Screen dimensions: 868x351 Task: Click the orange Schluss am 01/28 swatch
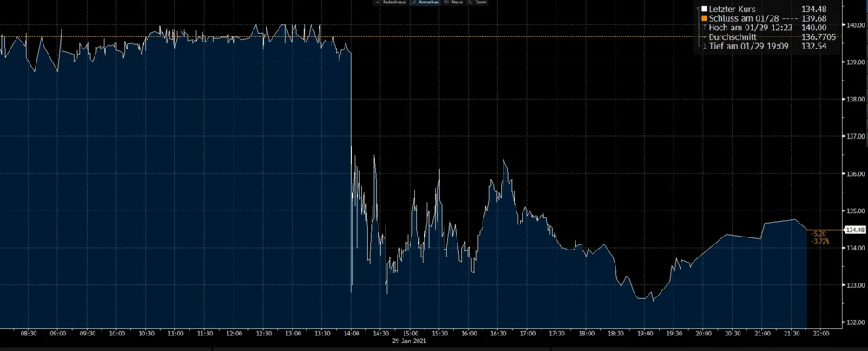tap(704, 18)
